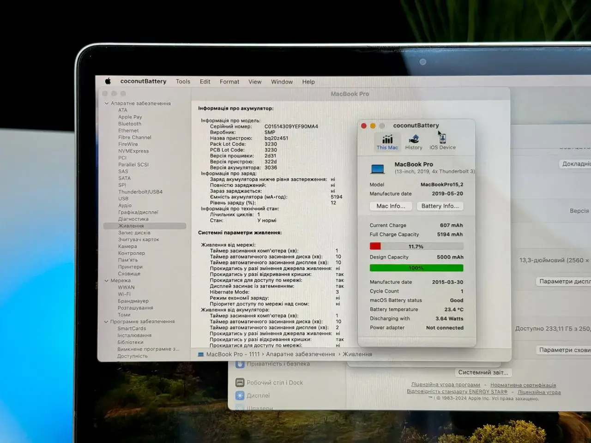Viewport: 591px width, 443px height.
Task: Open the View menu
Action: (x=255, y=82)
